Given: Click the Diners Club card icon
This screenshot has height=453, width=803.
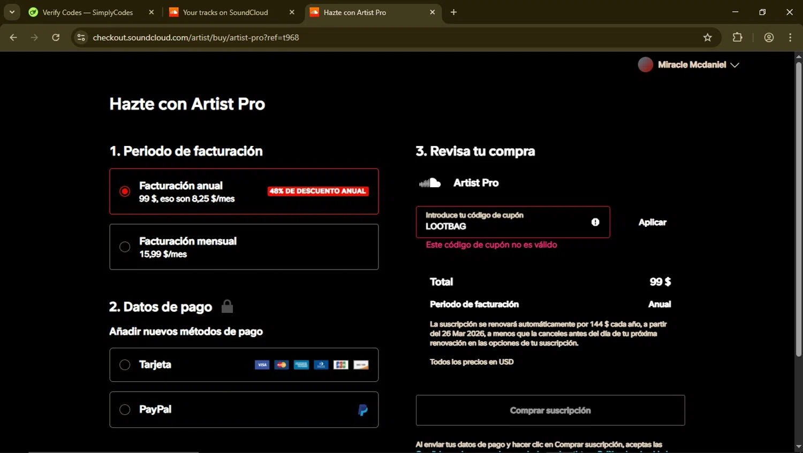Looking at the screenshot, I should click(321, 365).
